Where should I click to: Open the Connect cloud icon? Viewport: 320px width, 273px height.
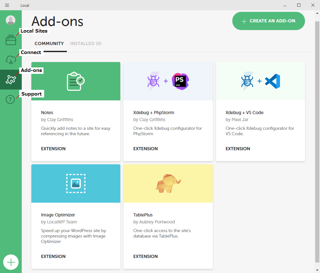click(x=11, y=60)
